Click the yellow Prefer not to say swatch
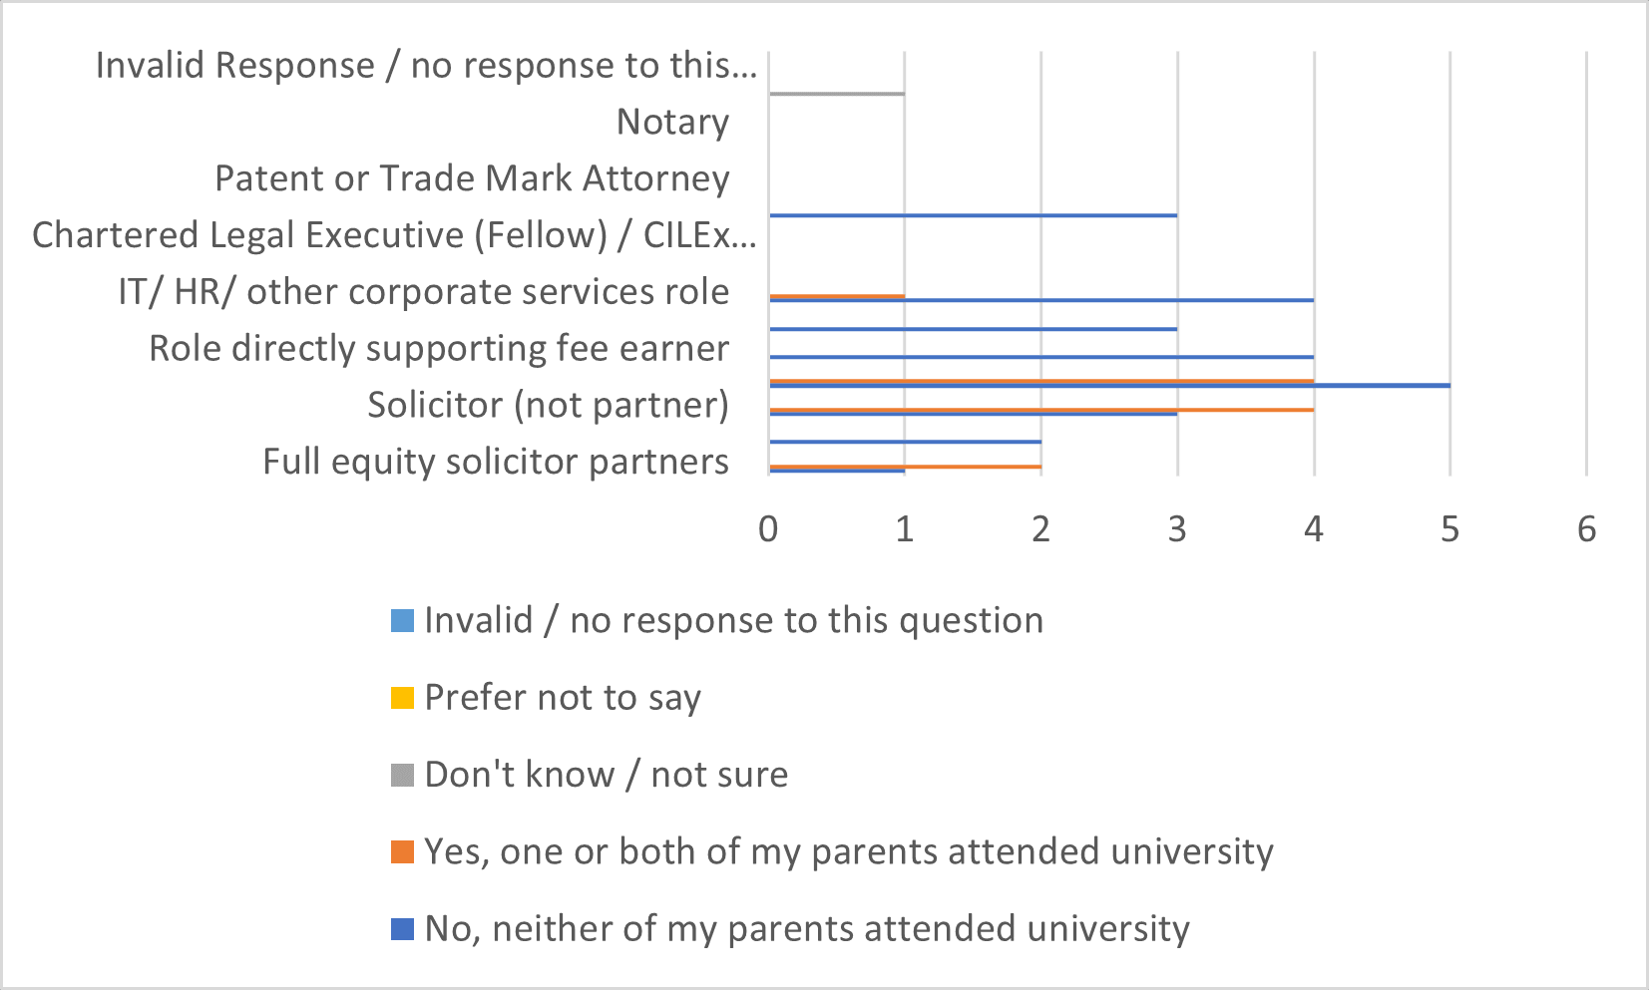Image resolution: width=1649 pixels, height=990 pixels. tap(402, 698)
